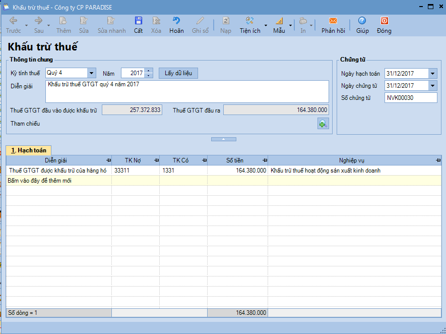Screen dimensions: 446x334
Task: Open the Mẫu template tool
Action: click(279, 25)
